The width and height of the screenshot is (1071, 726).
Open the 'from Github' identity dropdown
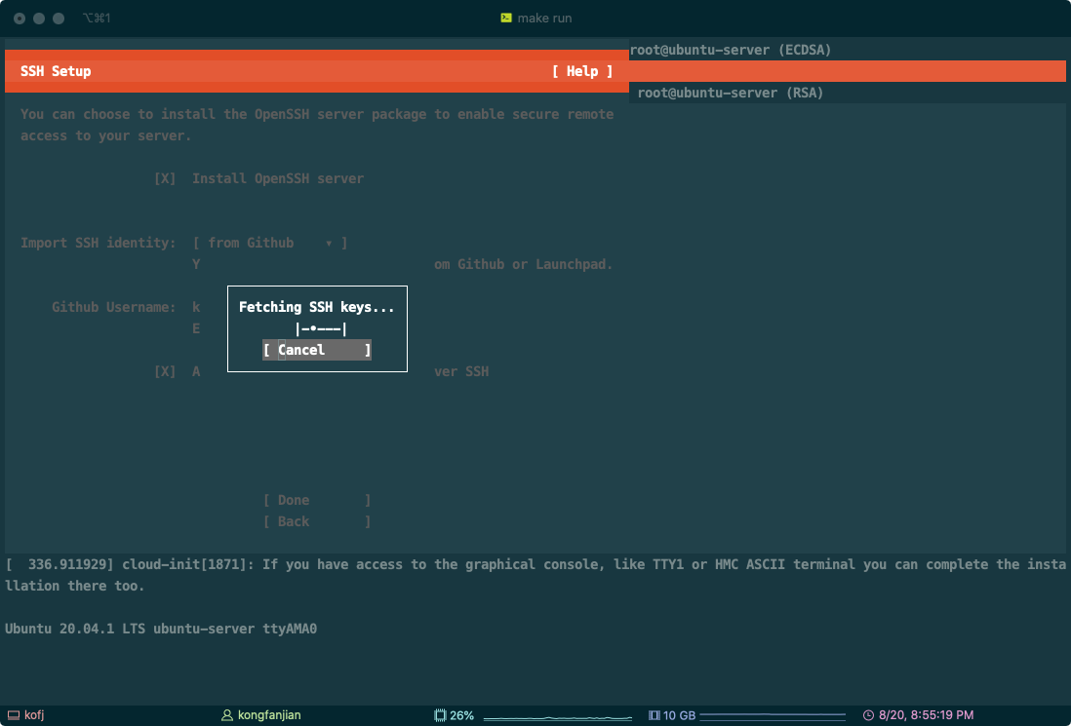click(x=269, y=243)
